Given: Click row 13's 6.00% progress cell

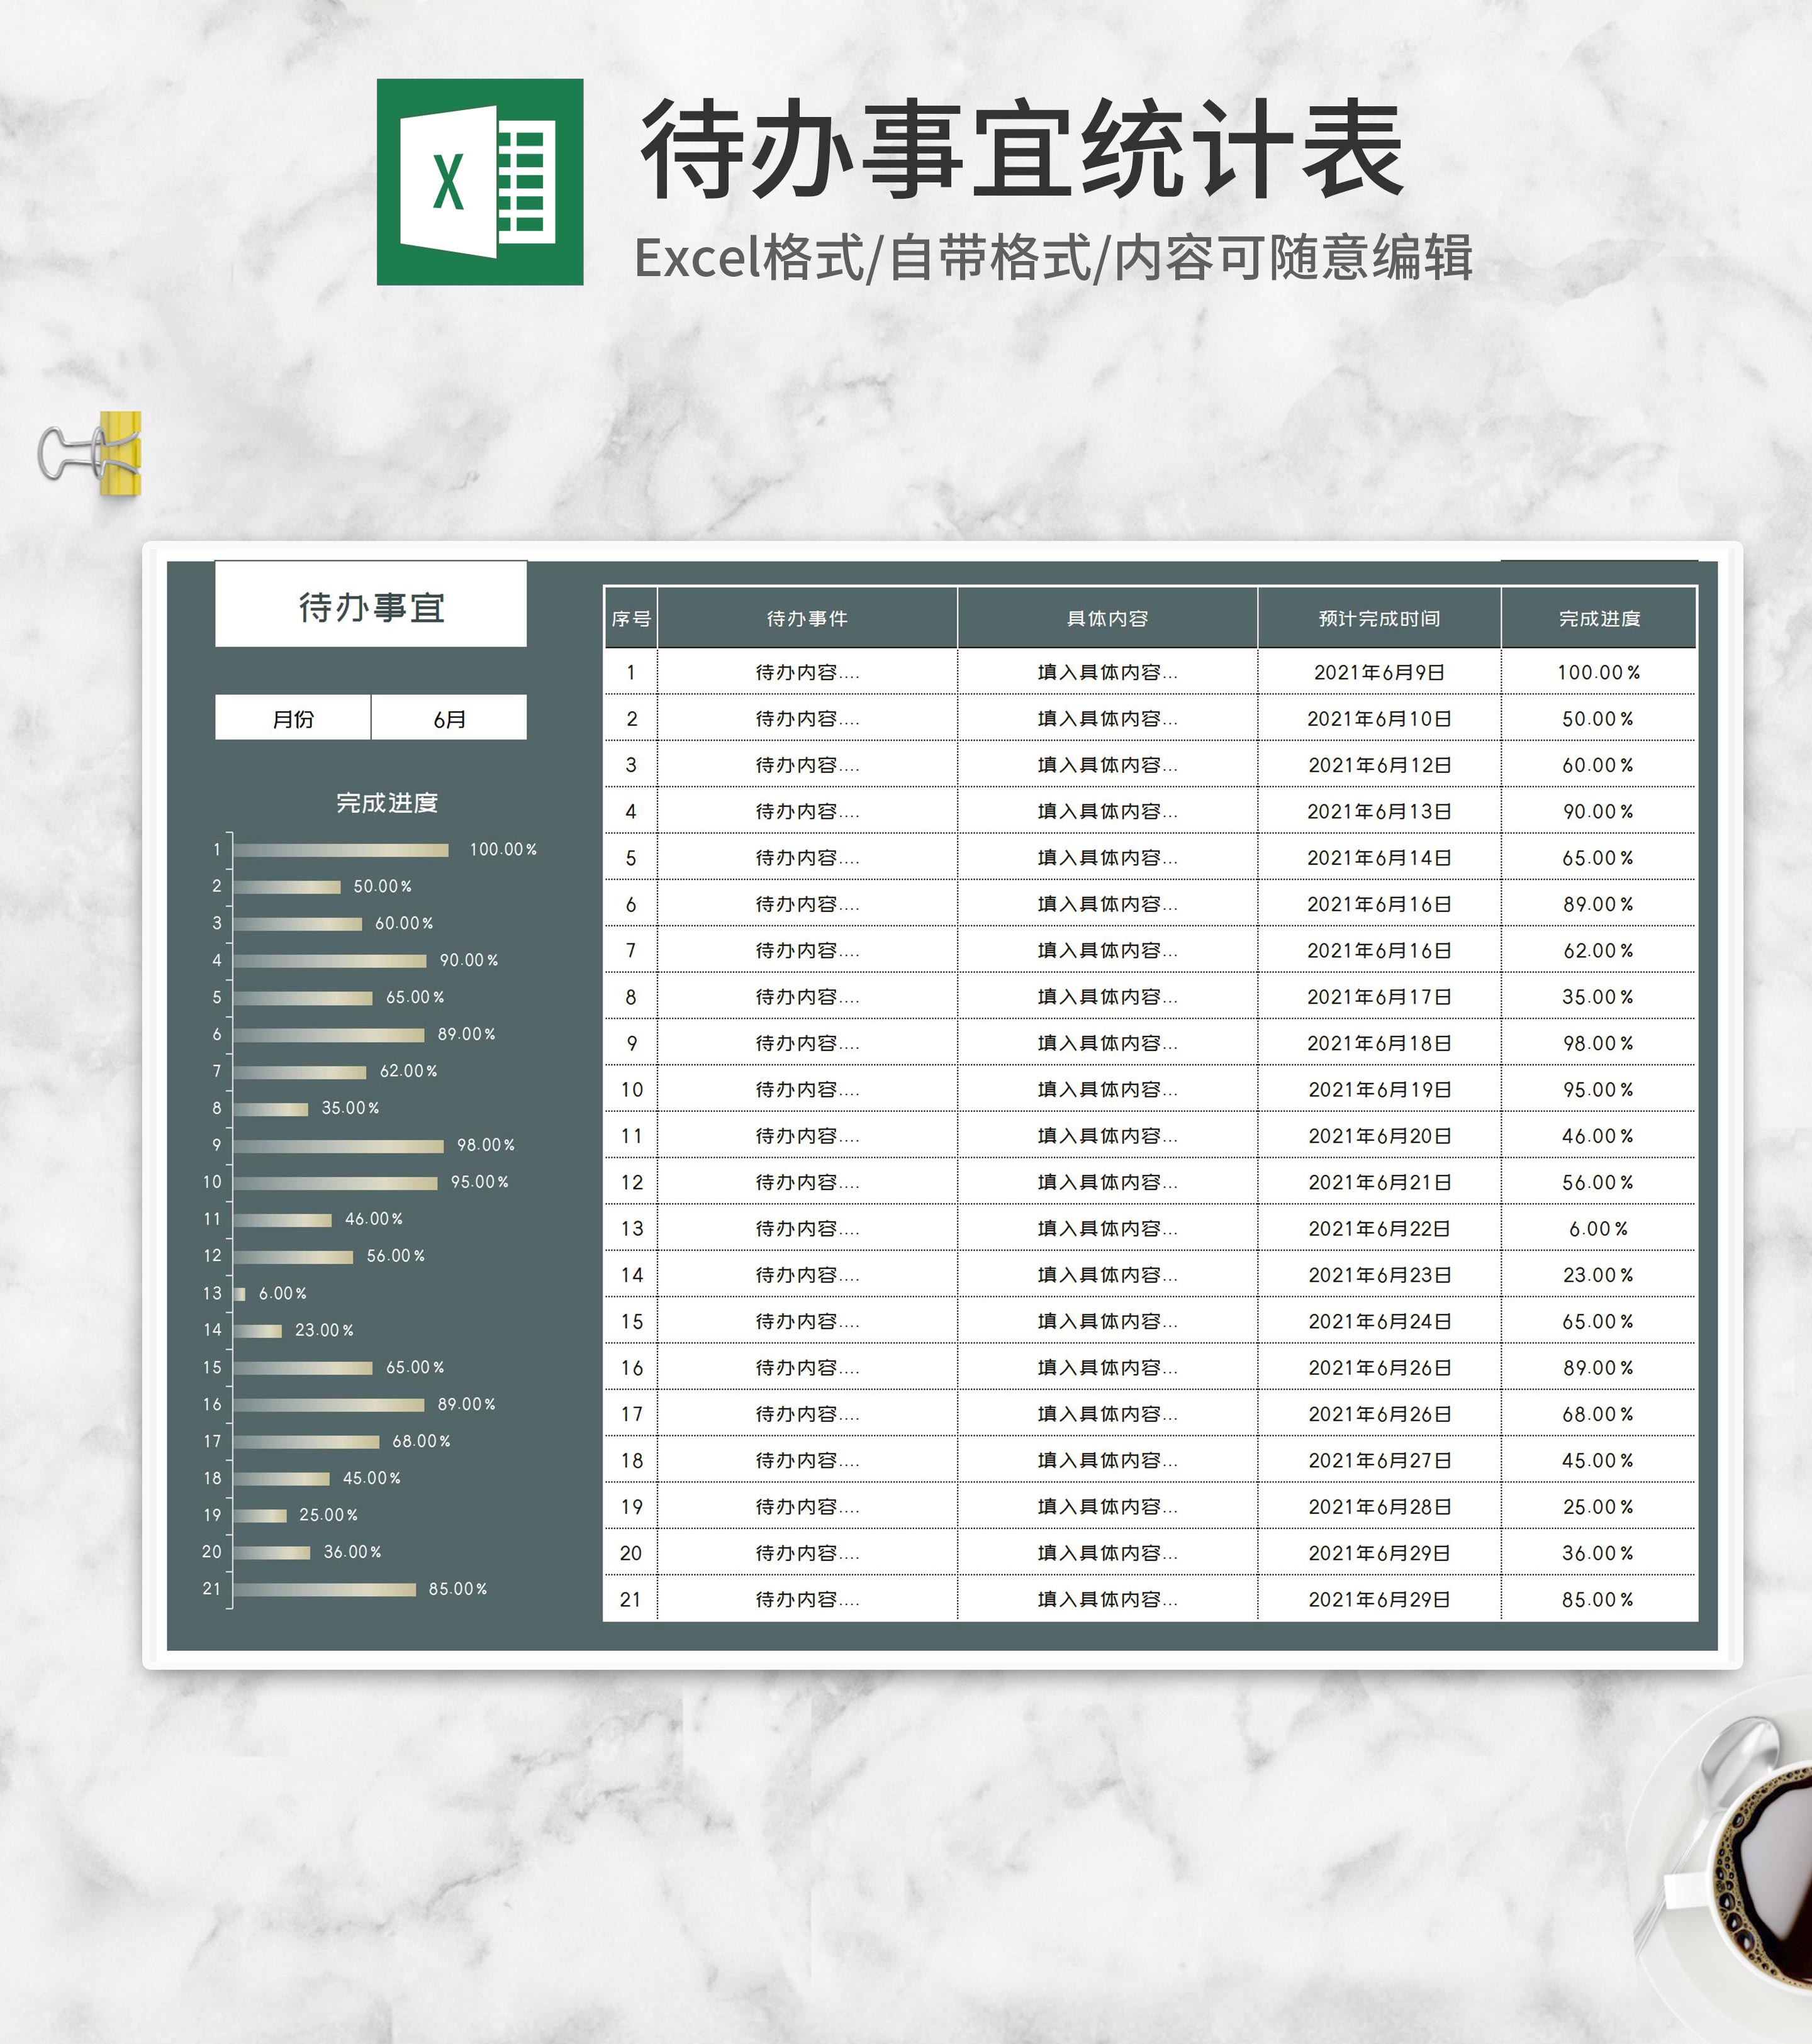Looking at the screenshot, I should click(1599, 1228).
